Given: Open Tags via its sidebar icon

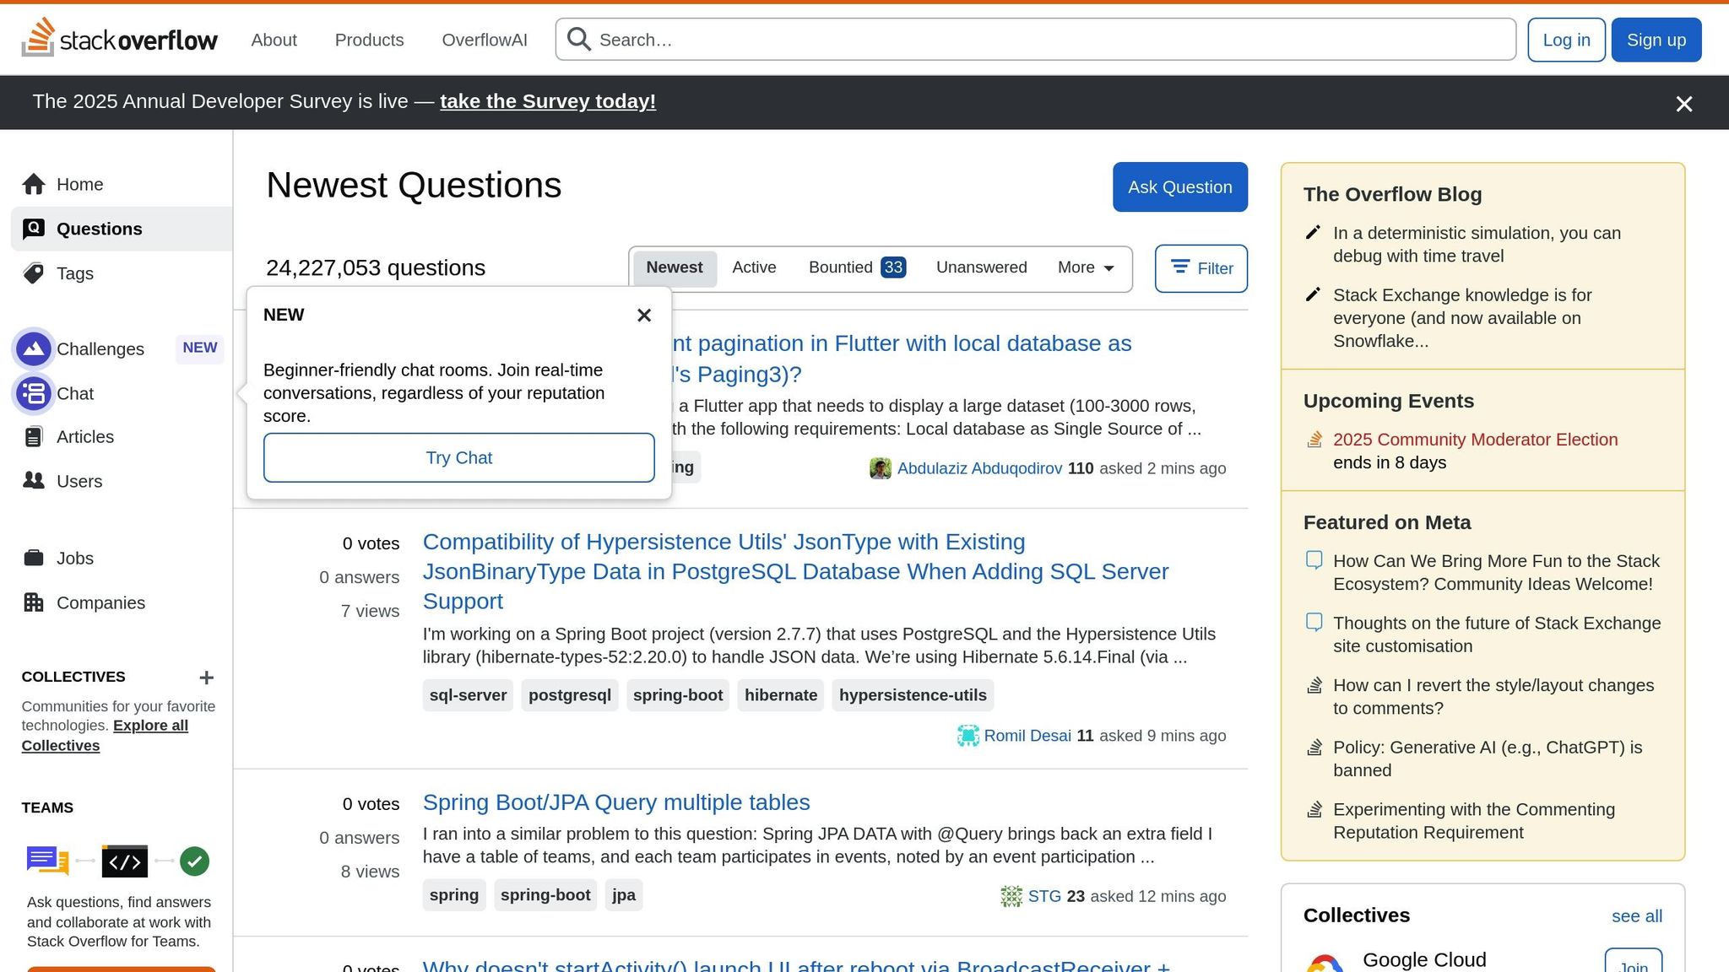Looking at the screenshot, I should pos(34,273).
